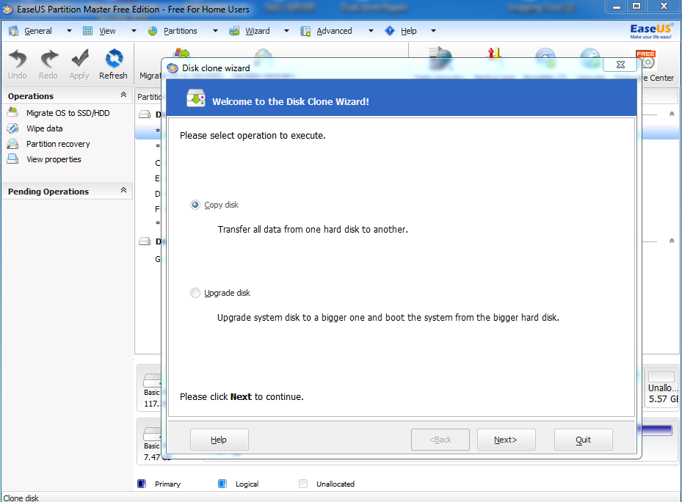The height and width of the screenshot is (502, 682).
Task: Click the Migrate OS to SSD/HDD sidebar icon
Action: (12, 112)
